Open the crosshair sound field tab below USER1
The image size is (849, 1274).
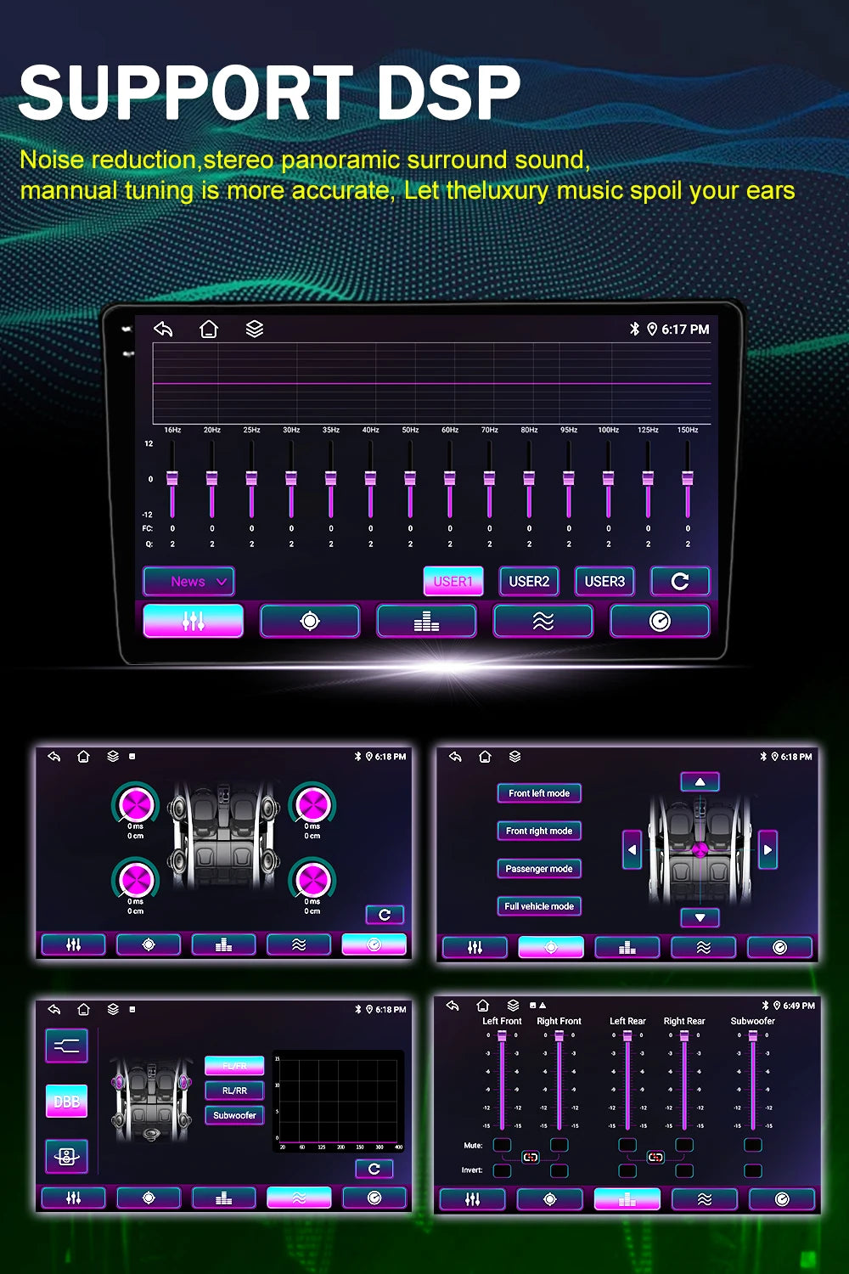(310, 621)
